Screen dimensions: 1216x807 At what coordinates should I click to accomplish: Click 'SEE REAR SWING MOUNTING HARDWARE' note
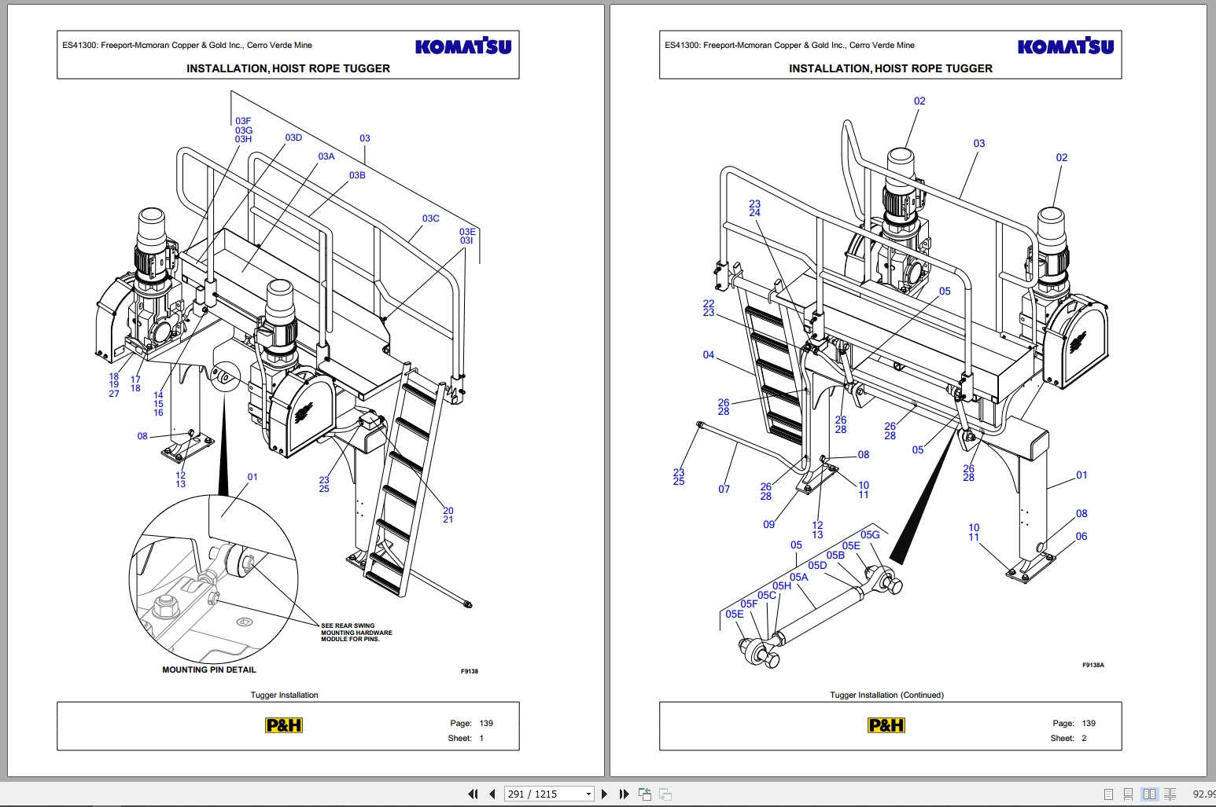(356, 633)
